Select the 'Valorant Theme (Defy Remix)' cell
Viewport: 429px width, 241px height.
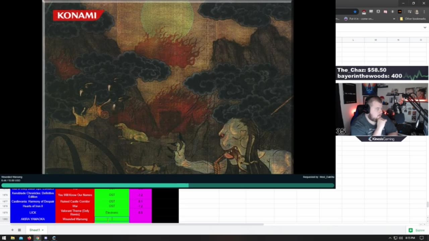point(75,213)
